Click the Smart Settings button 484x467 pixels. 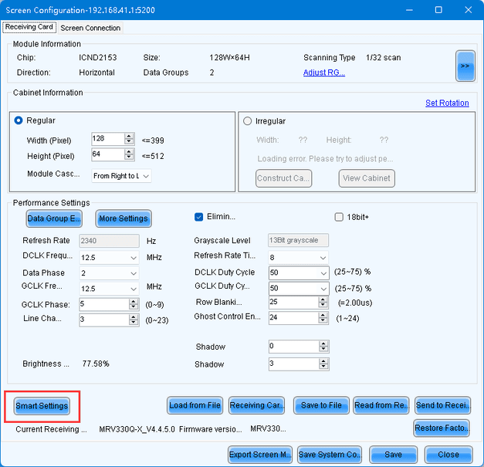42,406
